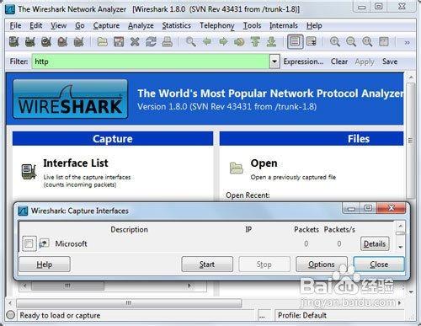
Task: Click Help in Capture Interfaces dialog
Action: point(45,265)
